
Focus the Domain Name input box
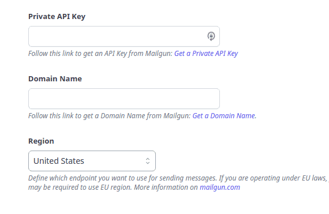click(124, 99)
